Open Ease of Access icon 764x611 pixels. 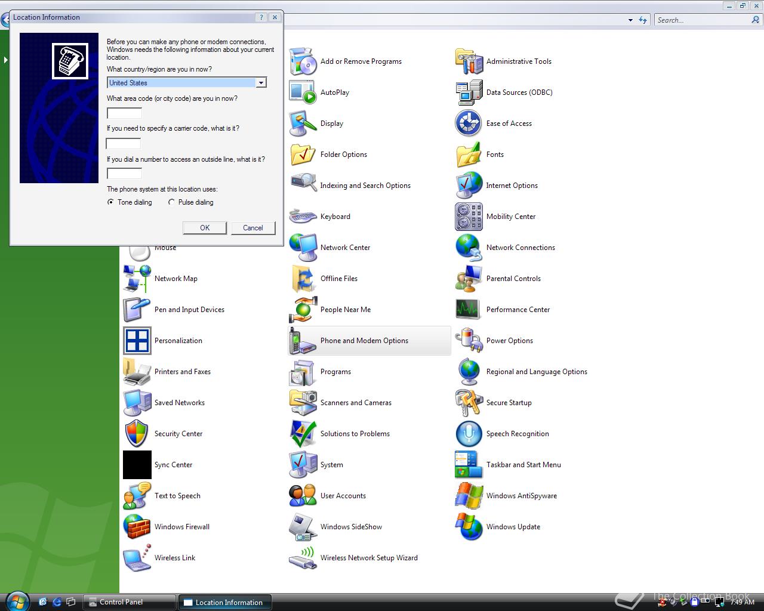pos(469,124)
